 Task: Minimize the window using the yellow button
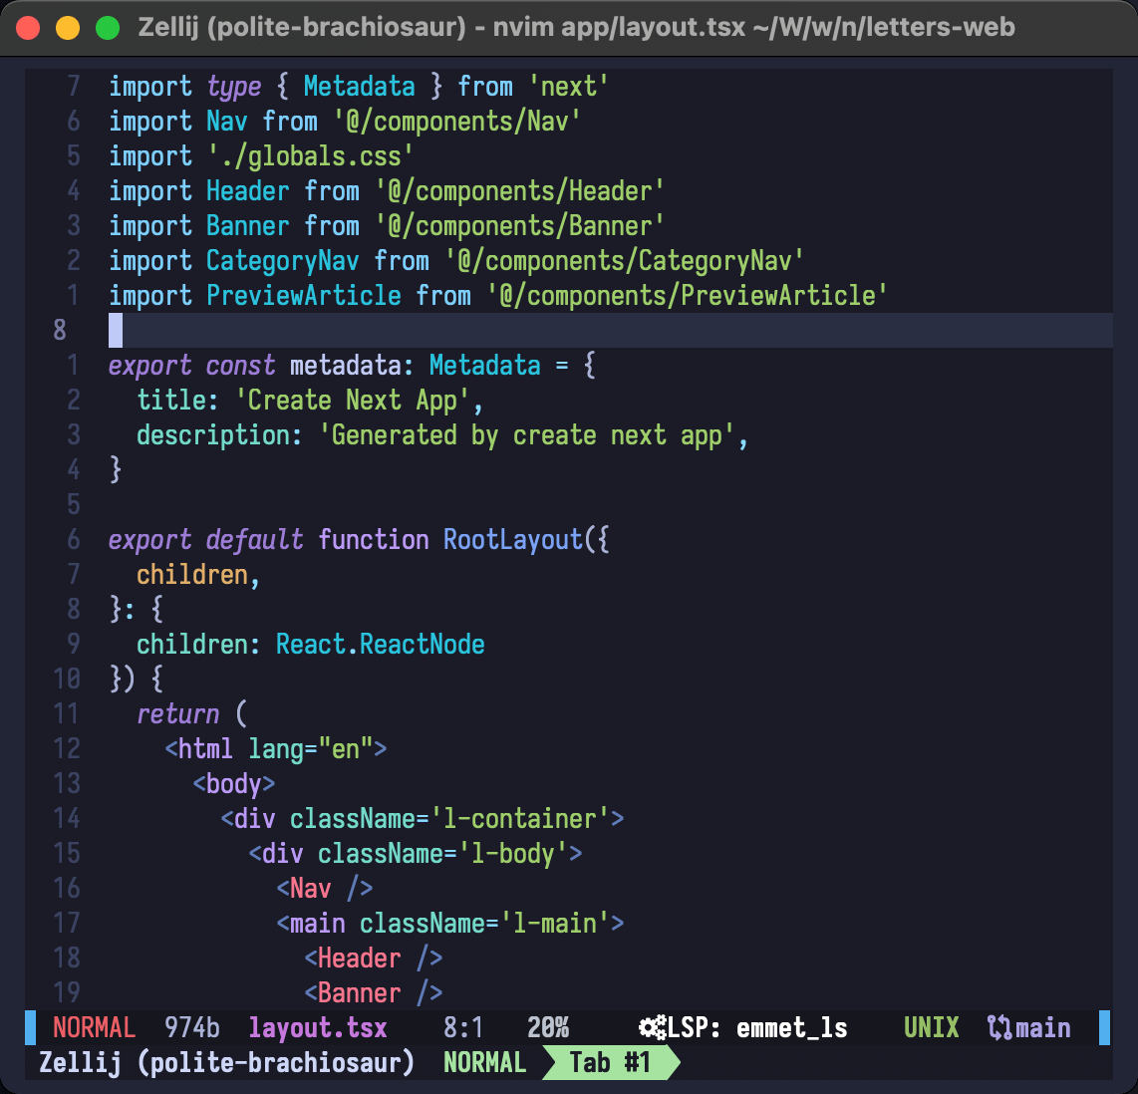pyautogui.click(x=68, y=27)
